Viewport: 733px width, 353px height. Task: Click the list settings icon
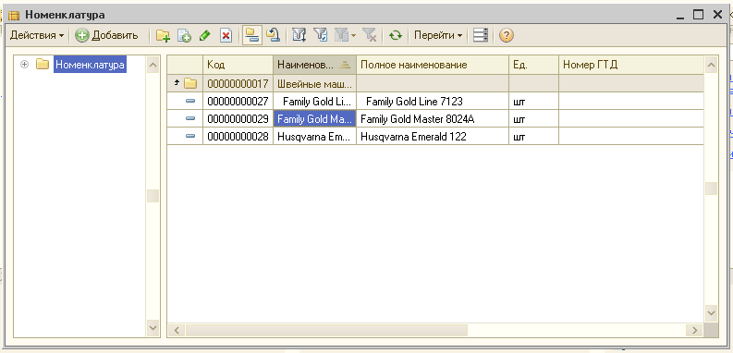point(480,35)
